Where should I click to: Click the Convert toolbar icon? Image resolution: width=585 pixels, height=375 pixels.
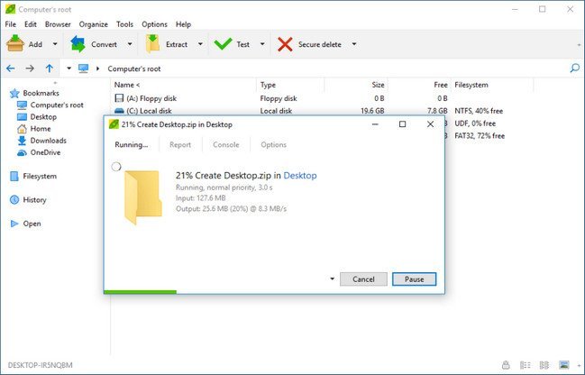(x=78, y=44)
